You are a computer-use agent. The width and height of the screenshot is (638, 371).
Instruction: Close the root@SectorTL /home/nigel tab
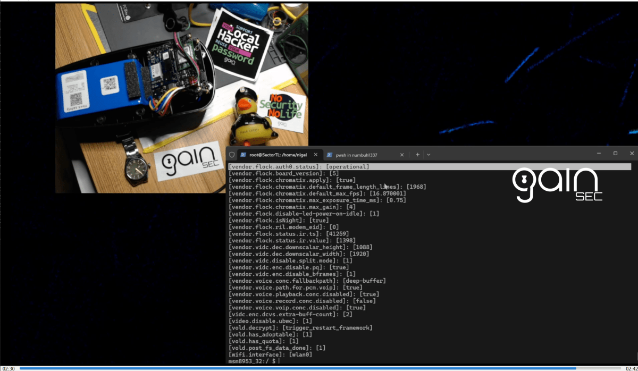point(316,155)
